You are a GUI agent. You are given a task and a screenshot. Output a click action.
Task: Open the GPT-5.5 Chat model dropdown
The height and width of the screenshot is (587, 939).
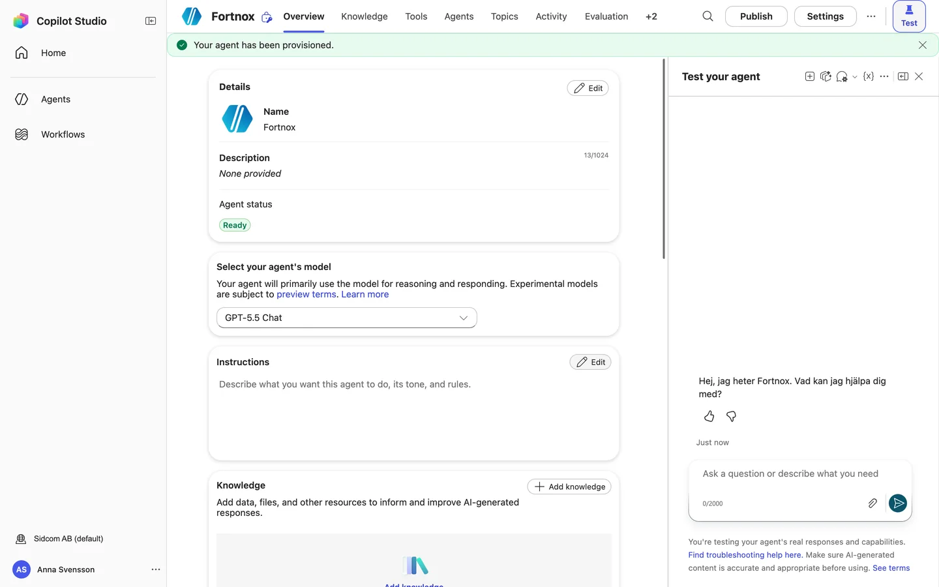point(347,318)
